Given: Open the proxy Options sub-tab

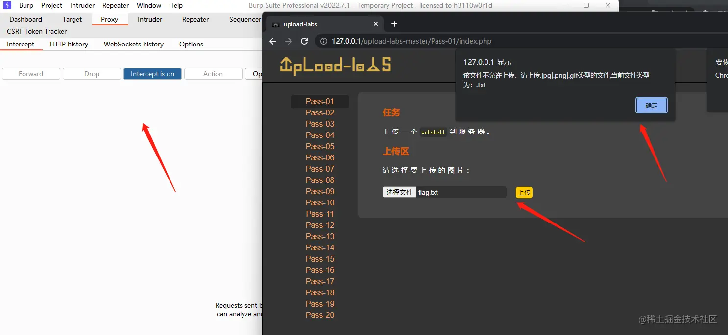Looking at the screenshot, I should (x=191, y=44).
